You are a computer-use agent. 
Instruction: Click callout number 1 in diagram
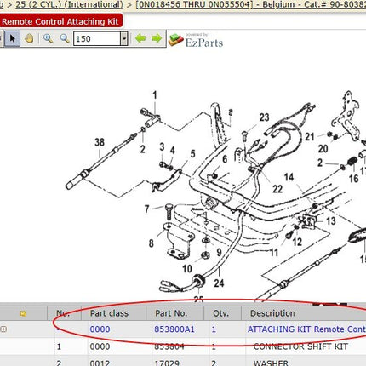click(155, 95)
